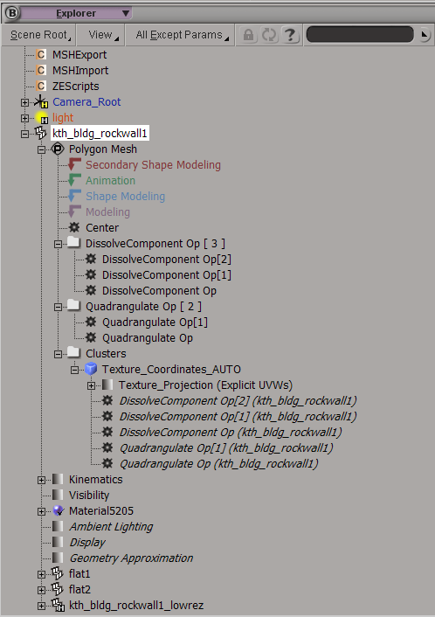435x617 pixels.
Task: Open the View menu
Action: click(100, 35)
